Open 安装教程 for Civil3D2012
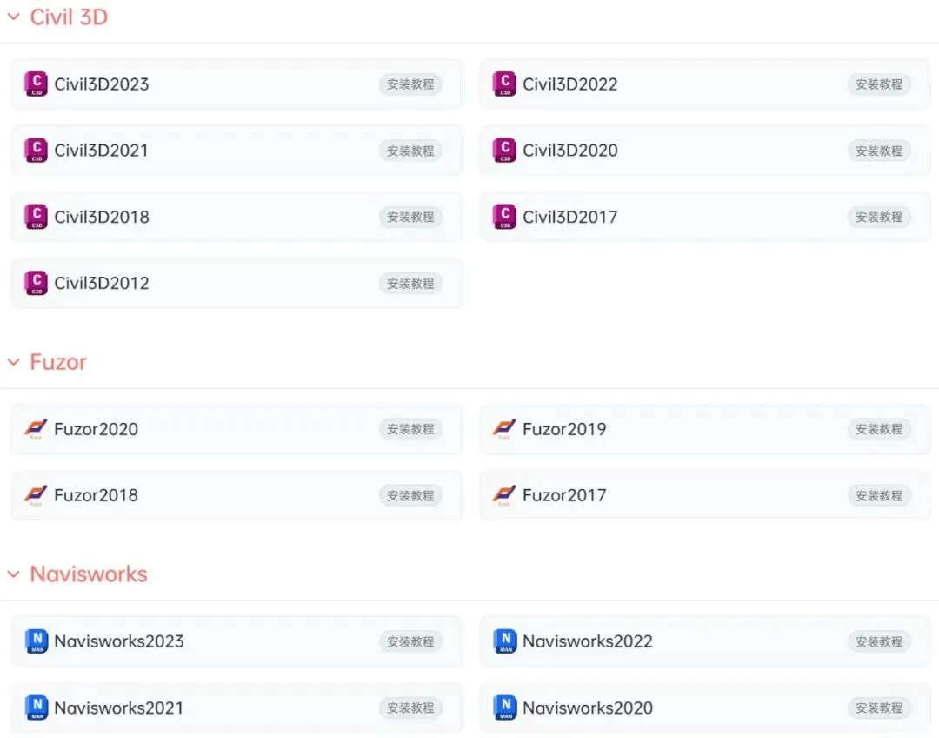Image resolution: width=939 pixels, height=738 pixels. click(410, 283)
